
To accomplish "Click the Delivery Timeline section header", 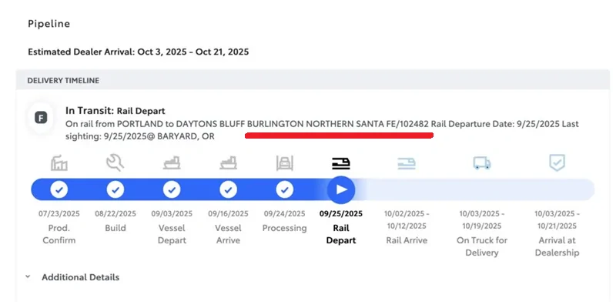I will 63,80.
